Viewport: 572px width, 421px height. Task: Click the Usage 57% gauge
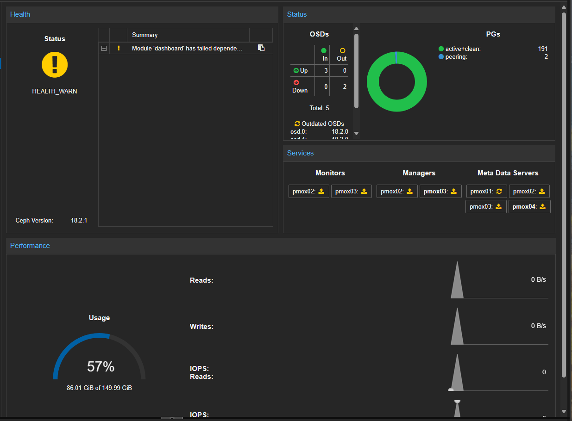99,356
